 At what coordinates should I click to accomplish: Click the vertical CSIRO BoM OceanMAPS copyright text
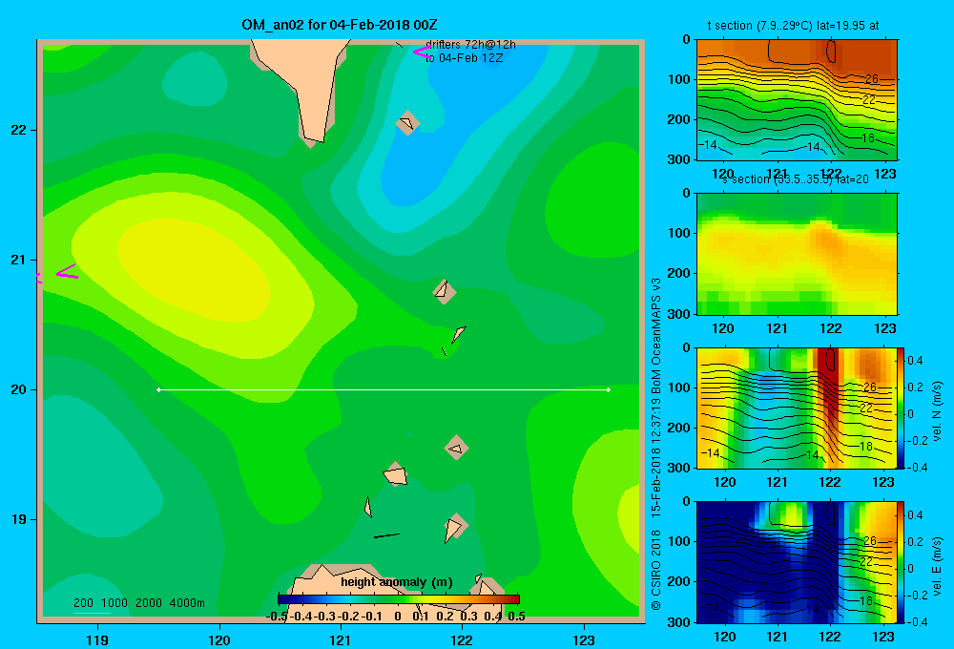tap(656, 444)
